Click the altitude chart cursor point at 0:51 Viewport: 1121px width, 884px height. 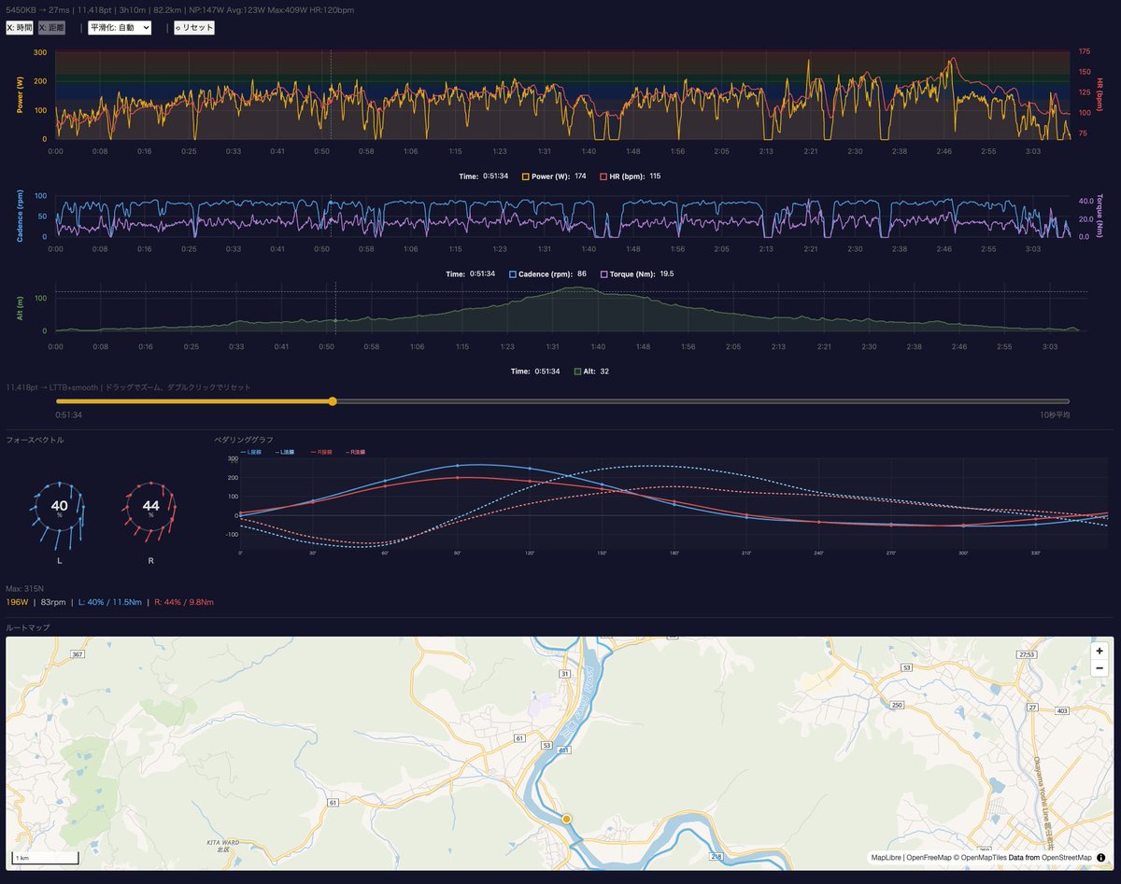click(x=335, y=321)
